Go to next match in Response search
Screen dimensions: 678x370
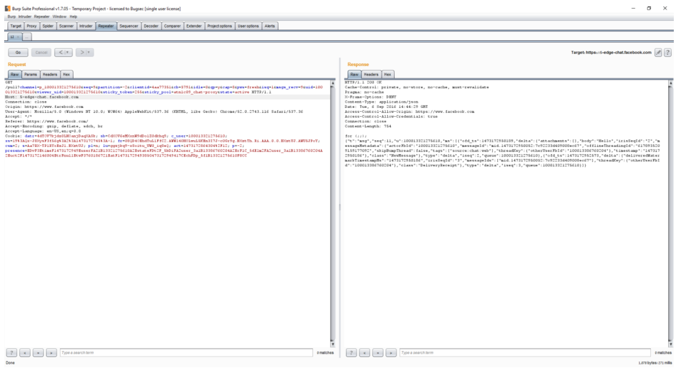[x=391, y=353]
